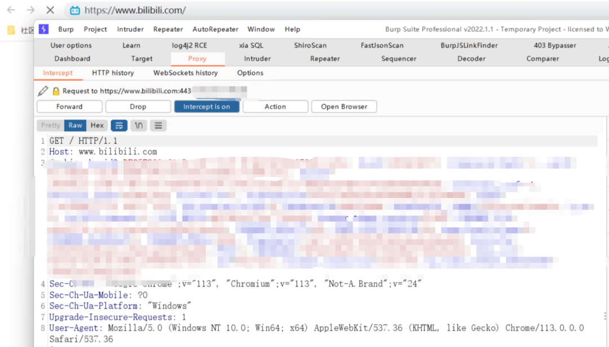
Task: Drop the intercepted request
Action: coord(138,107)
